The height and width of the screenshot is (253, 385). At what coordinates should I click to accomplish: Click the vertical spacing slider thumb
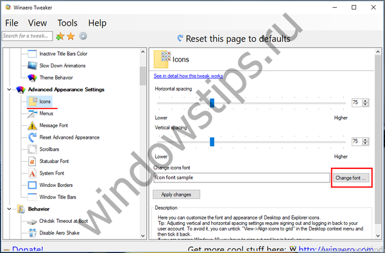[212, 142]
